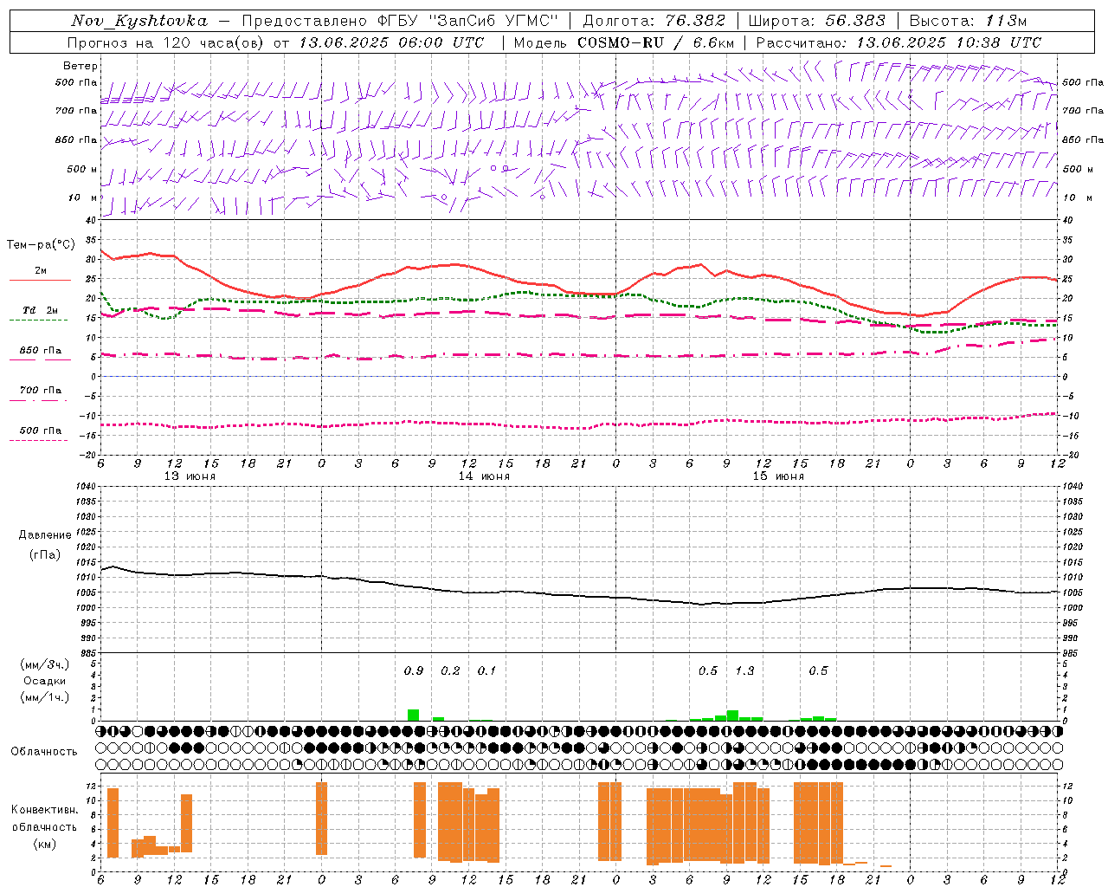Image resolution: width=1108 pixels, height=887 pixels.
Task: Click the Конвективн. облачность panel label
Action: (44, 818)
